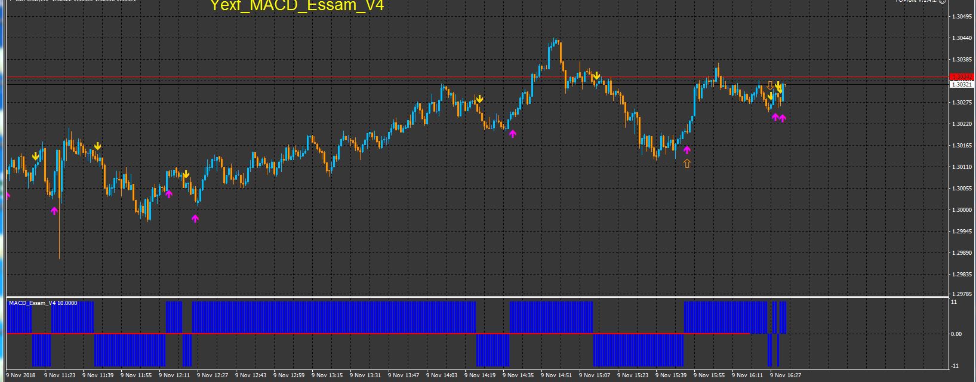Click the yellow Yexf_MACD_Essam_V4 title label
Image resolution: width=976 pixels, height=382 pixels.
297,6
